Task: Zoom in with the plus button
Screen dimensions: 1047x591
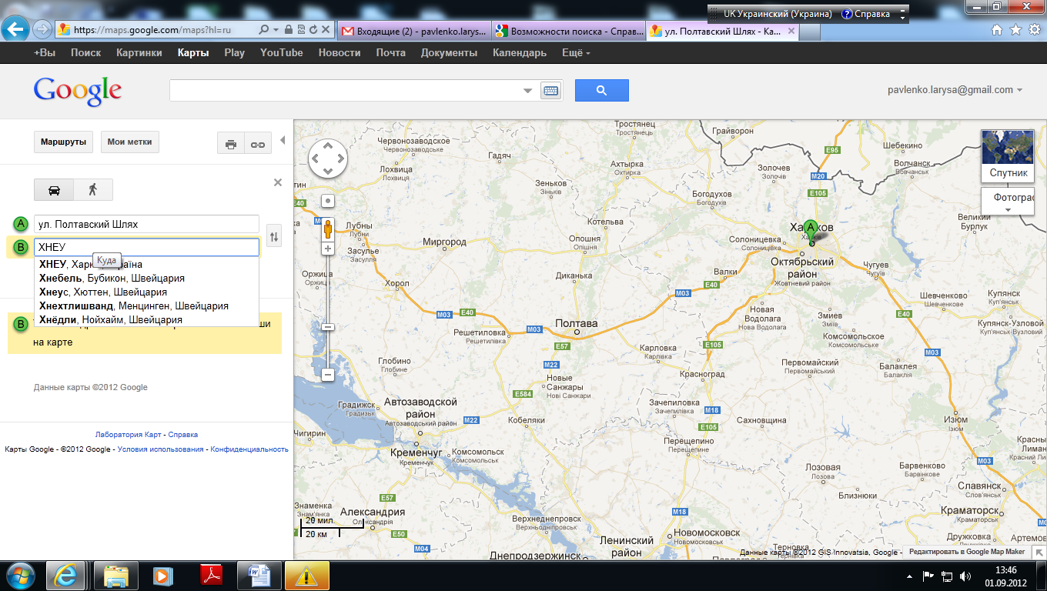Action: (327, 249)
